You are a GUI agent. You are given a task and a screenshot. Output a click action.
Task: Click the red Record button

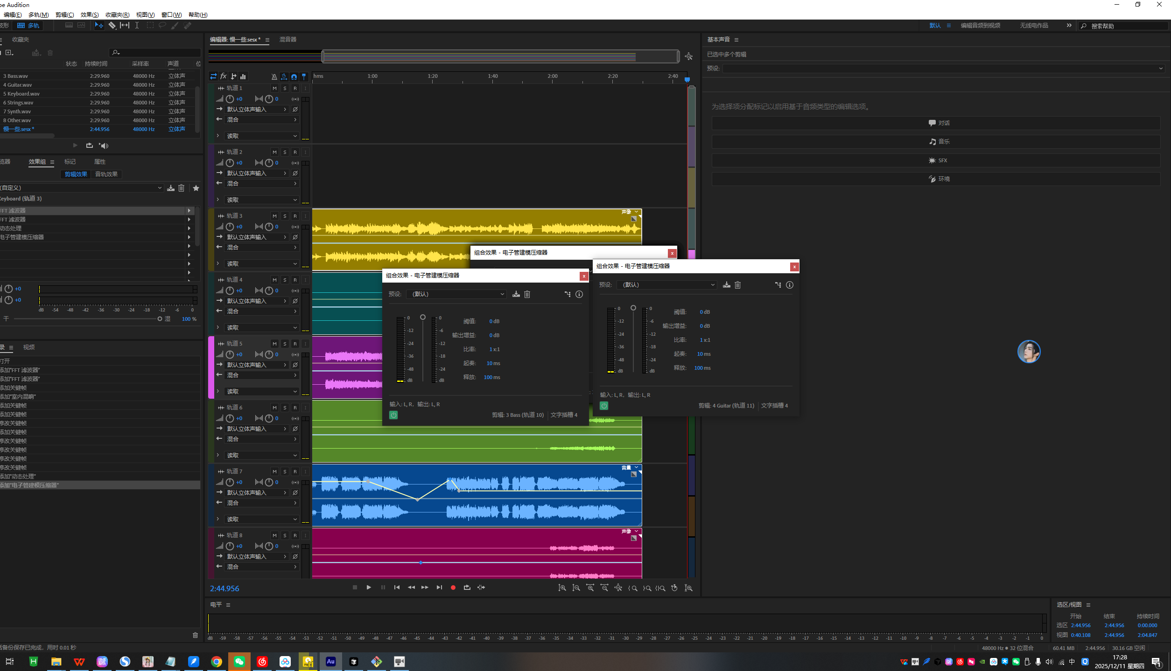tap(453, 588)
